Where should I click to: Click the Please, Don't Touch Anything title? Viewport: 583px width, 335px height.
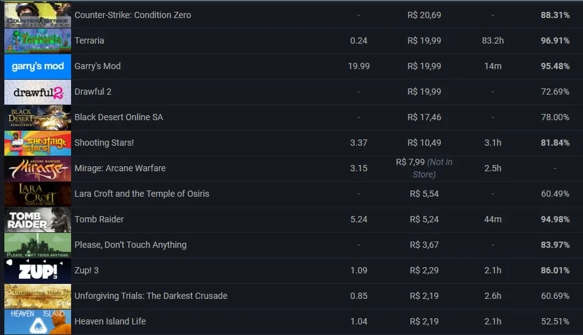coord(130,245)
